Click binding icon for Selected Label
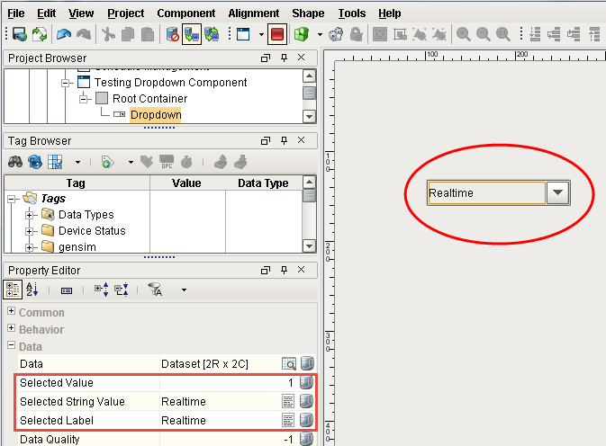 coord(307,420)
